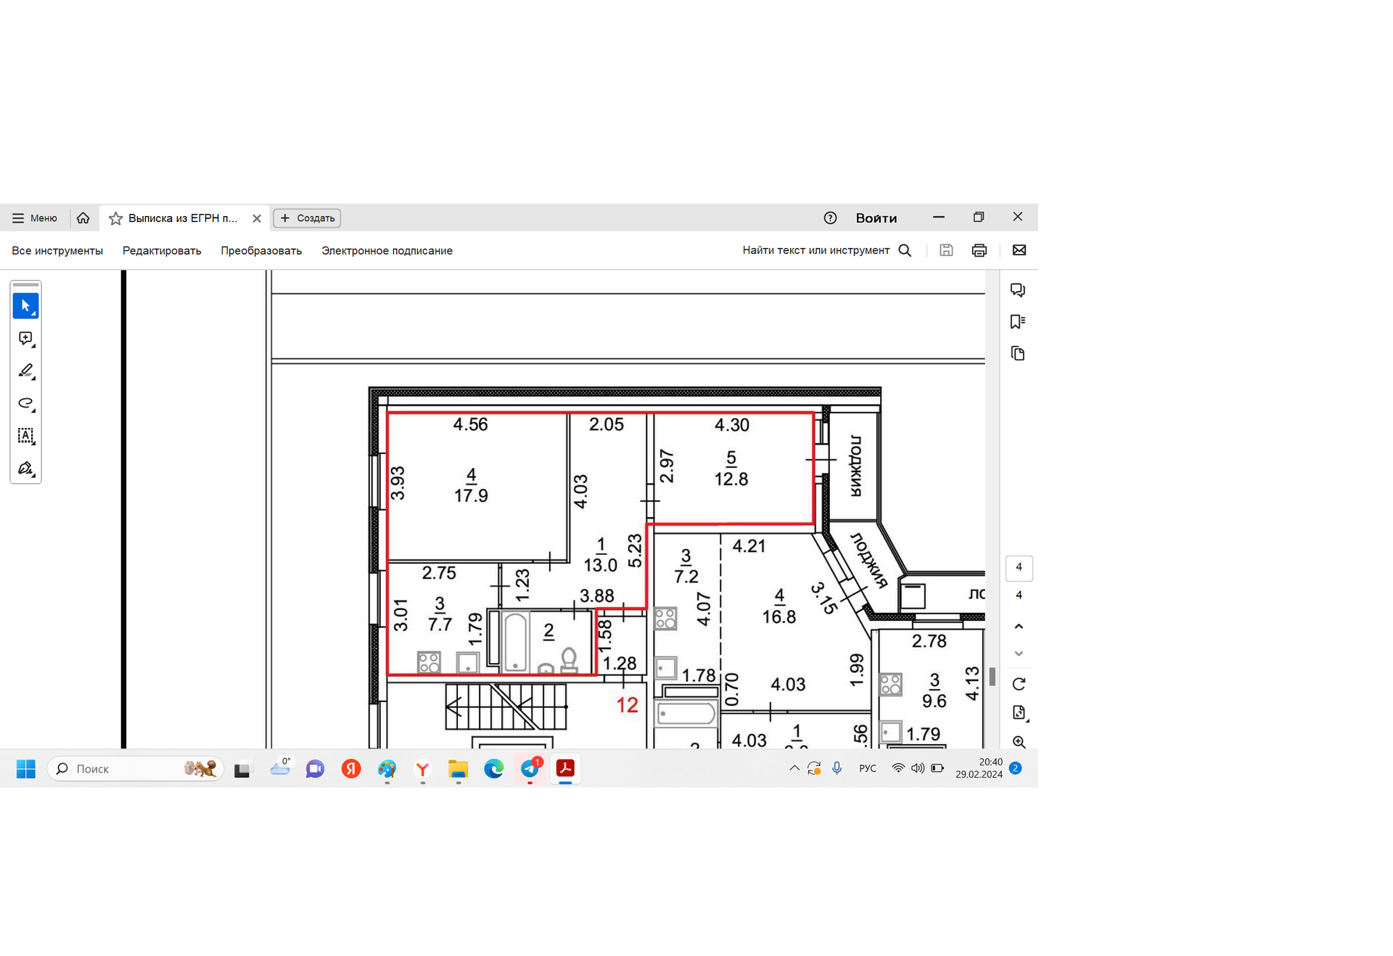Select the arrow selection tool
Viewport: 1393px width, 956px height.
coord(25,306)
